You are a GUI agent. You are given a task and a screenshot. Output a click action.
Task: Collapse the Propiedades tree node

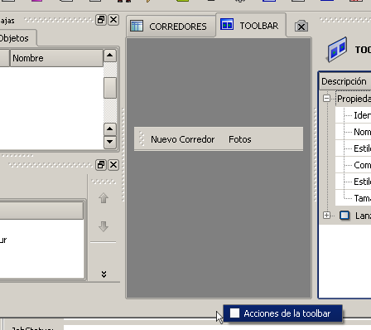click(326, 99)
